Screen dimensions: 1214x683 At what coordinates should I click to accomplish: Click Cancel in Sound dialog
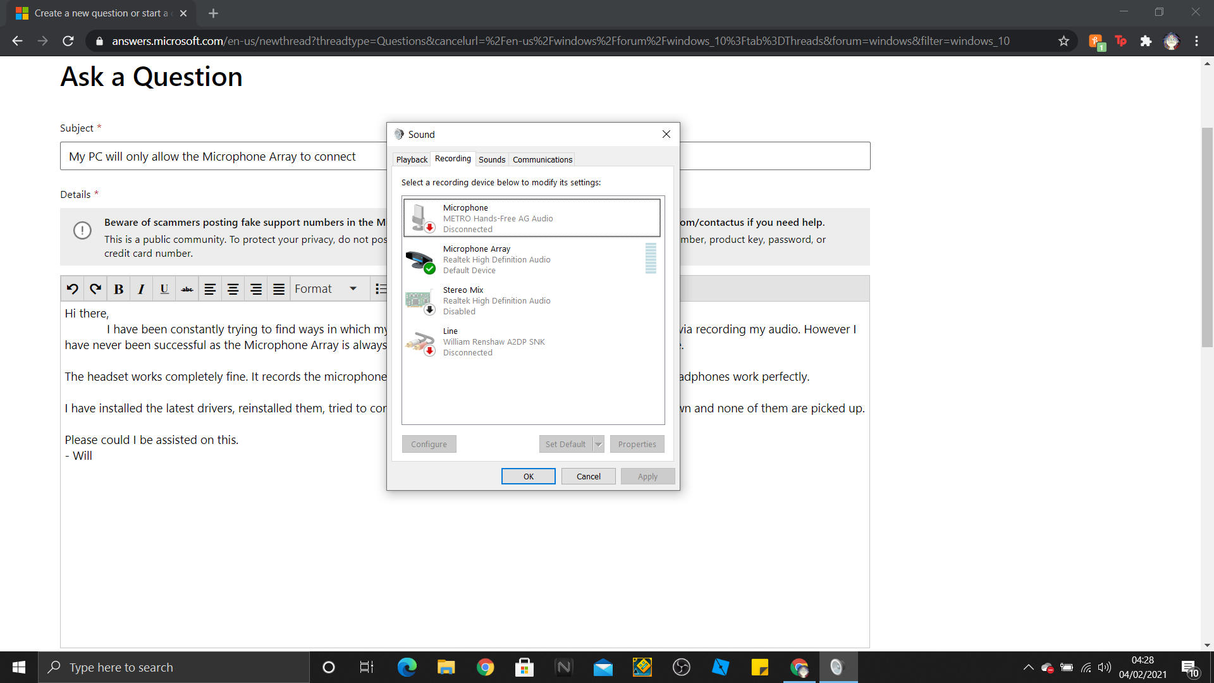[588, 476]
